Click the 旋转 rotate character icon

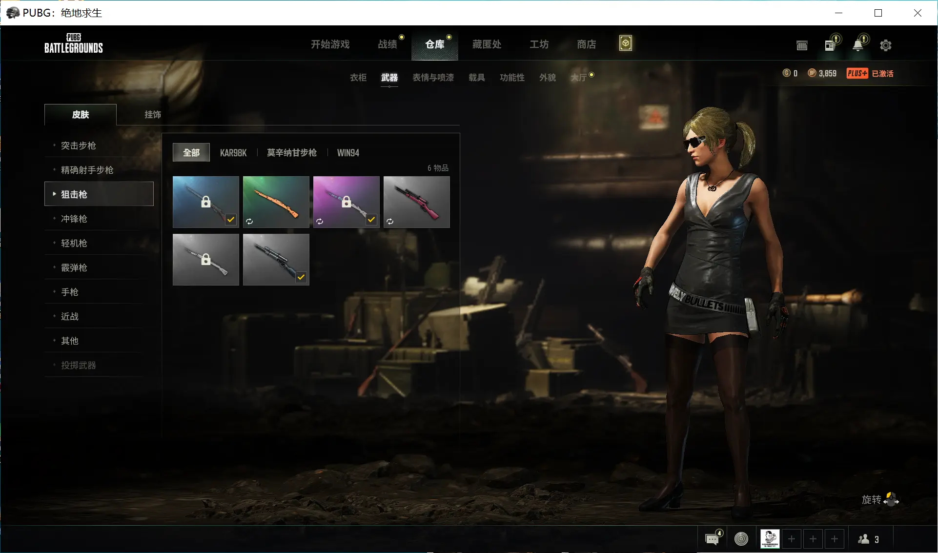[891, 499]
